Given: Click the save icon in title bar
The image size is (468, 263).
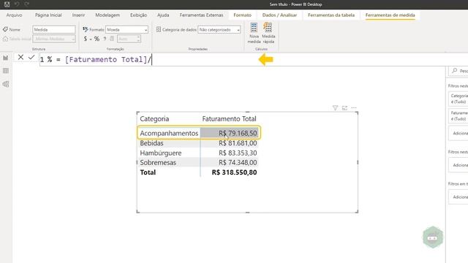Looking at the screenshot, I should [7, 4].
